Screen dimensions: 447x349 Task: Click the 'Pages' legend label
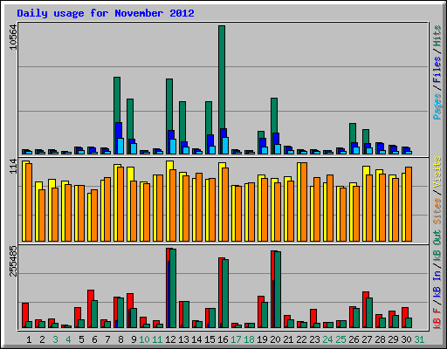pos(437,106)
